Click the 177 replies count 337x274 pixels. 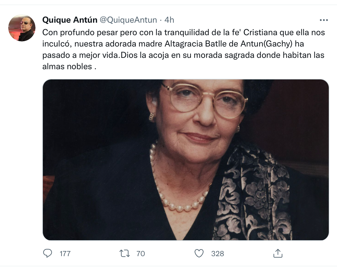click(65, 254)
